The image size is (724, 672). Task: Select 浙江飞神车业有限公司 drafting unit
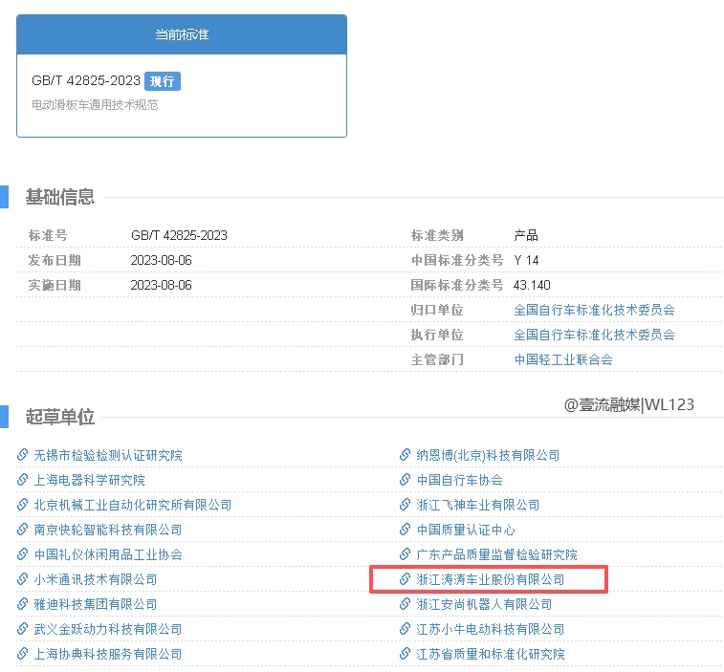click(x=478, y=505)
